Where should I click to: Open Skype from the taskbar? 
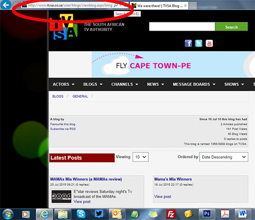pos(81,214)
